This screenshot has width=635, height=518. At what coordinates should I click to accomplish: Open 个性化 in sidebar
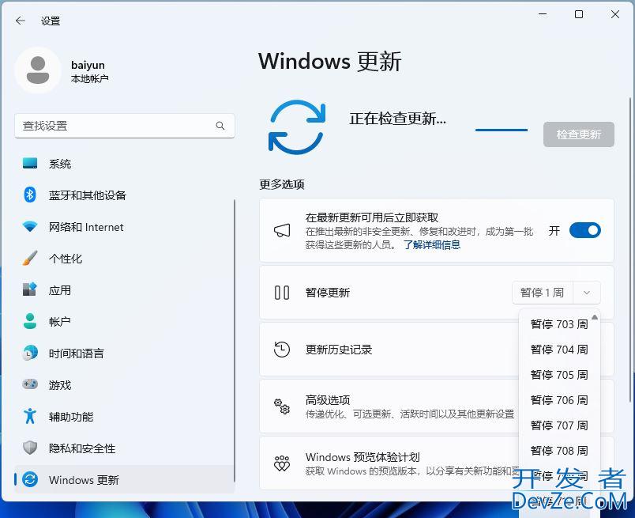(x=123, y=259)
